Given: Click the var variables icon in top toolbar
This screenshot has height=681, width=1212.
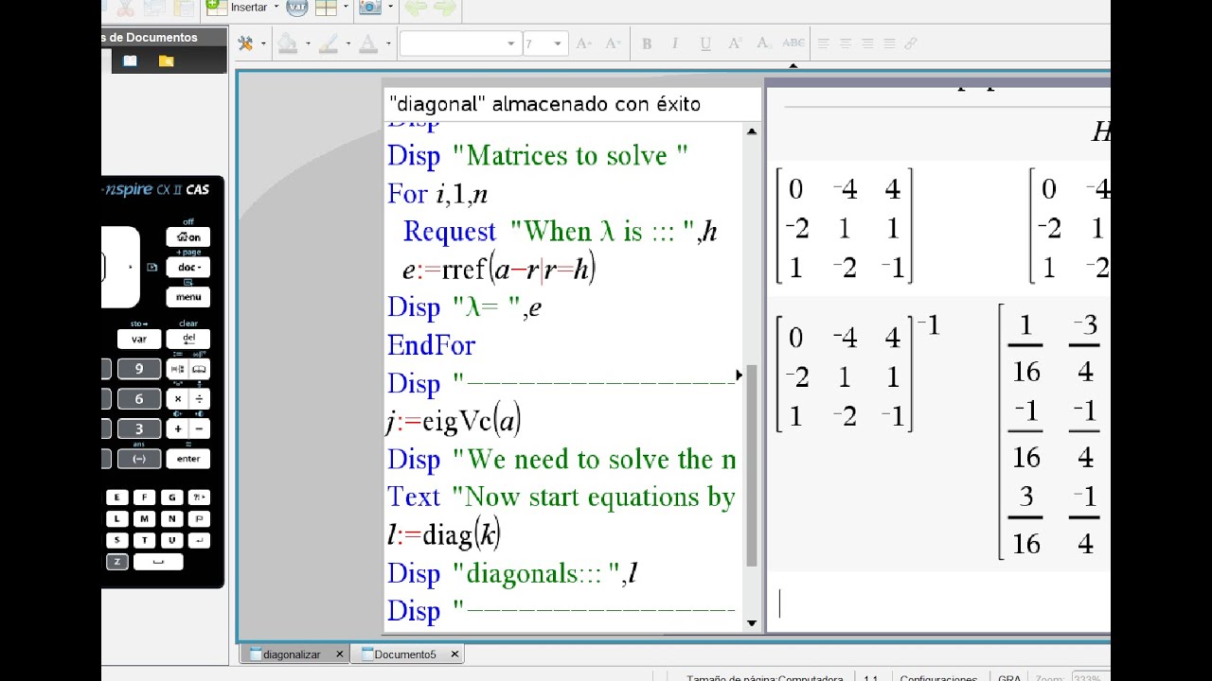Looking at the screenshot, I should 297,7.
